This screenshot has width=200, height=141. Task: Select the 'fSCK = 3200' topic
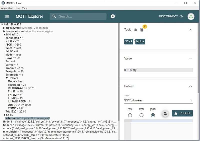point(13,45)
